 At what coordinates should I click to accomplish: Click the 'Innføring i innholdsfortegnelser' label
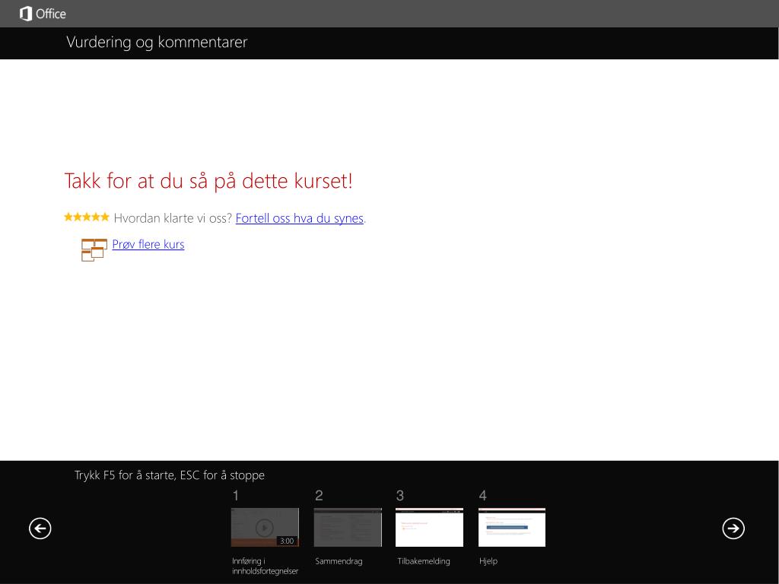[x=265, y=566]
